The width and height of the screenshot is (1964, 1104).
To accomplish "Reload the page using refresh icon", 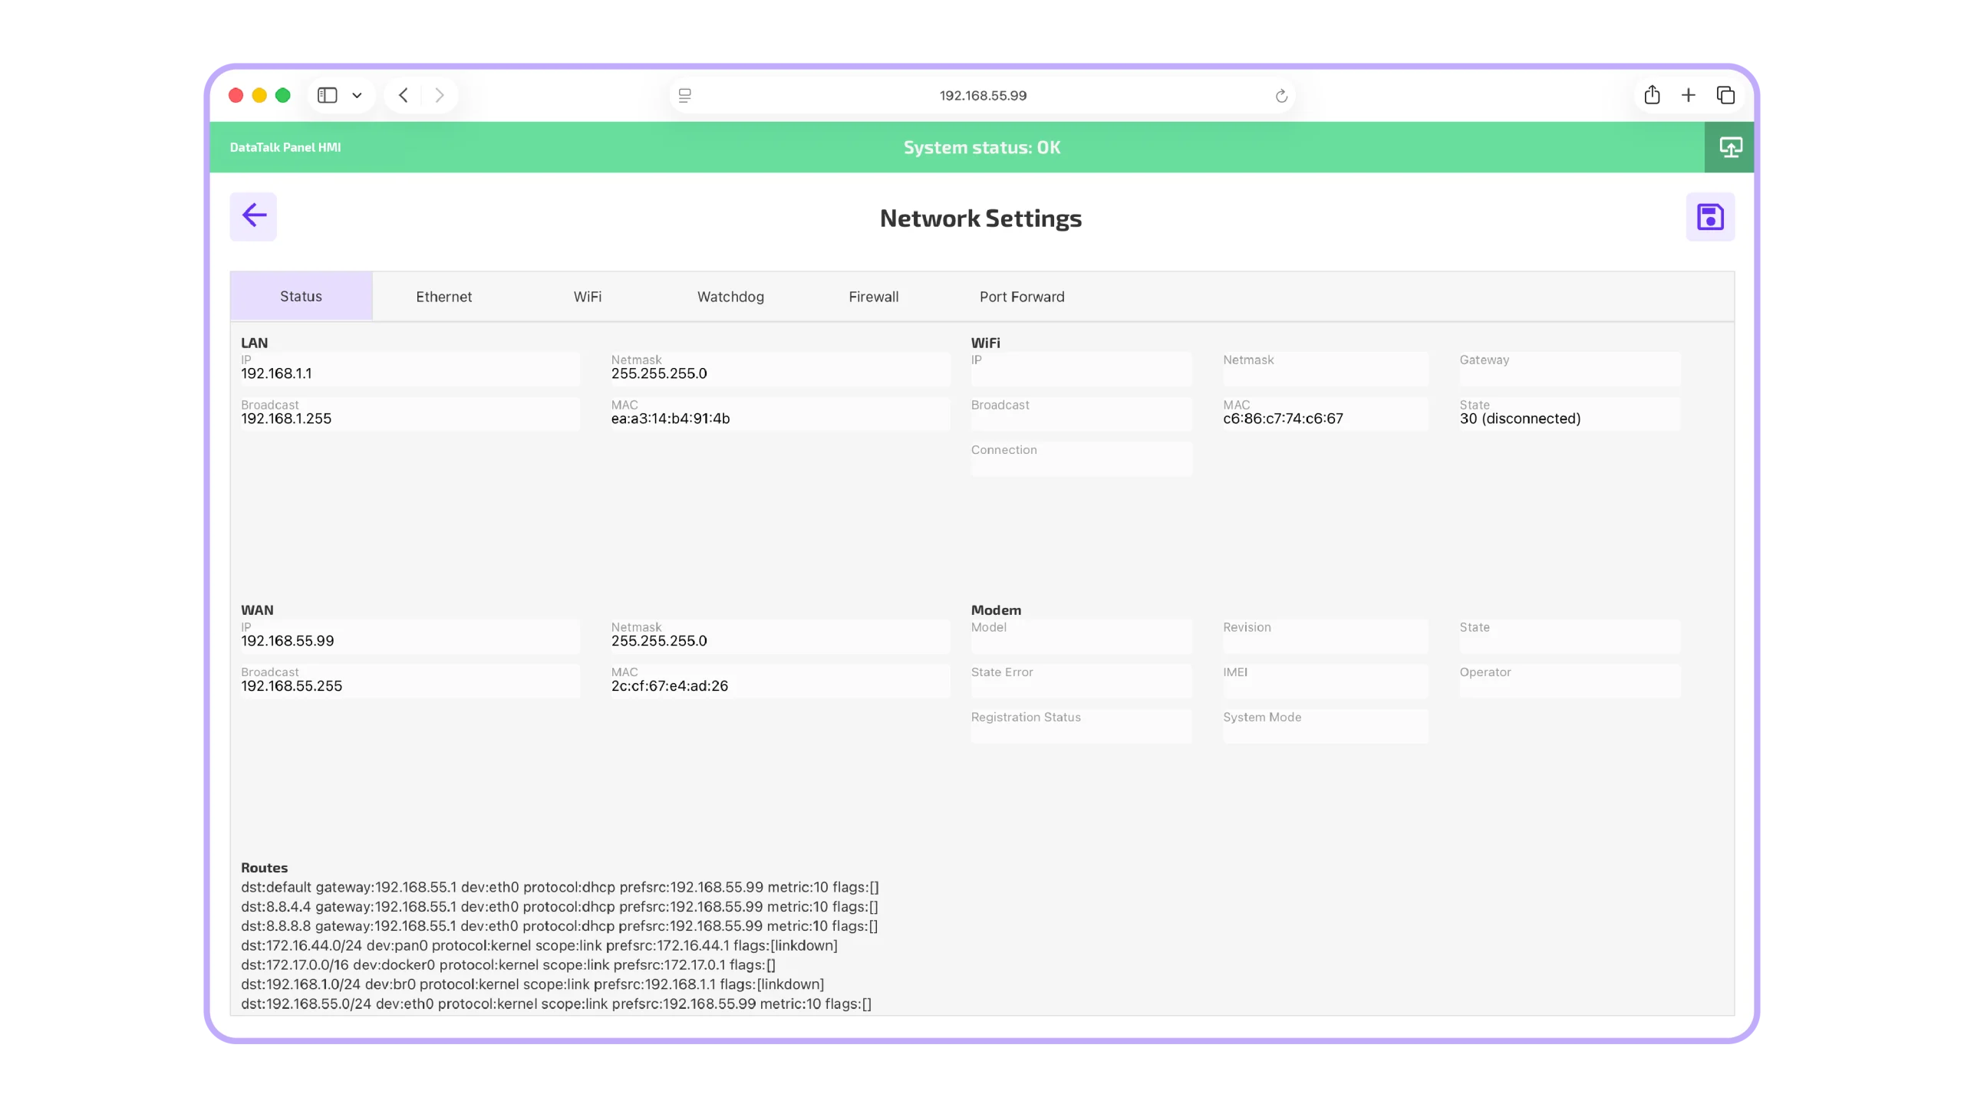I will click(x=1281, y=96).
